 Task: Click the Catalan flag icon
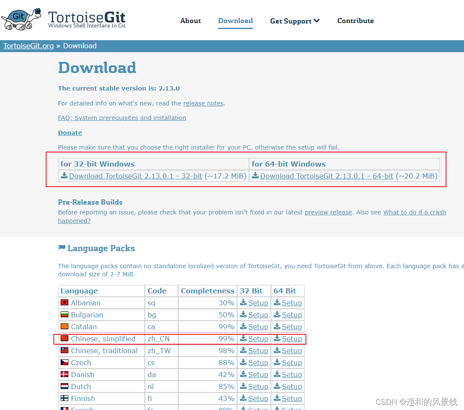(65, 326)
